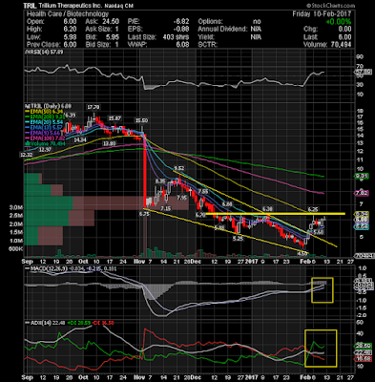375x382 pixels.
Task: Click the TRIL ticker symbol in the header
Action: point(30,6)
